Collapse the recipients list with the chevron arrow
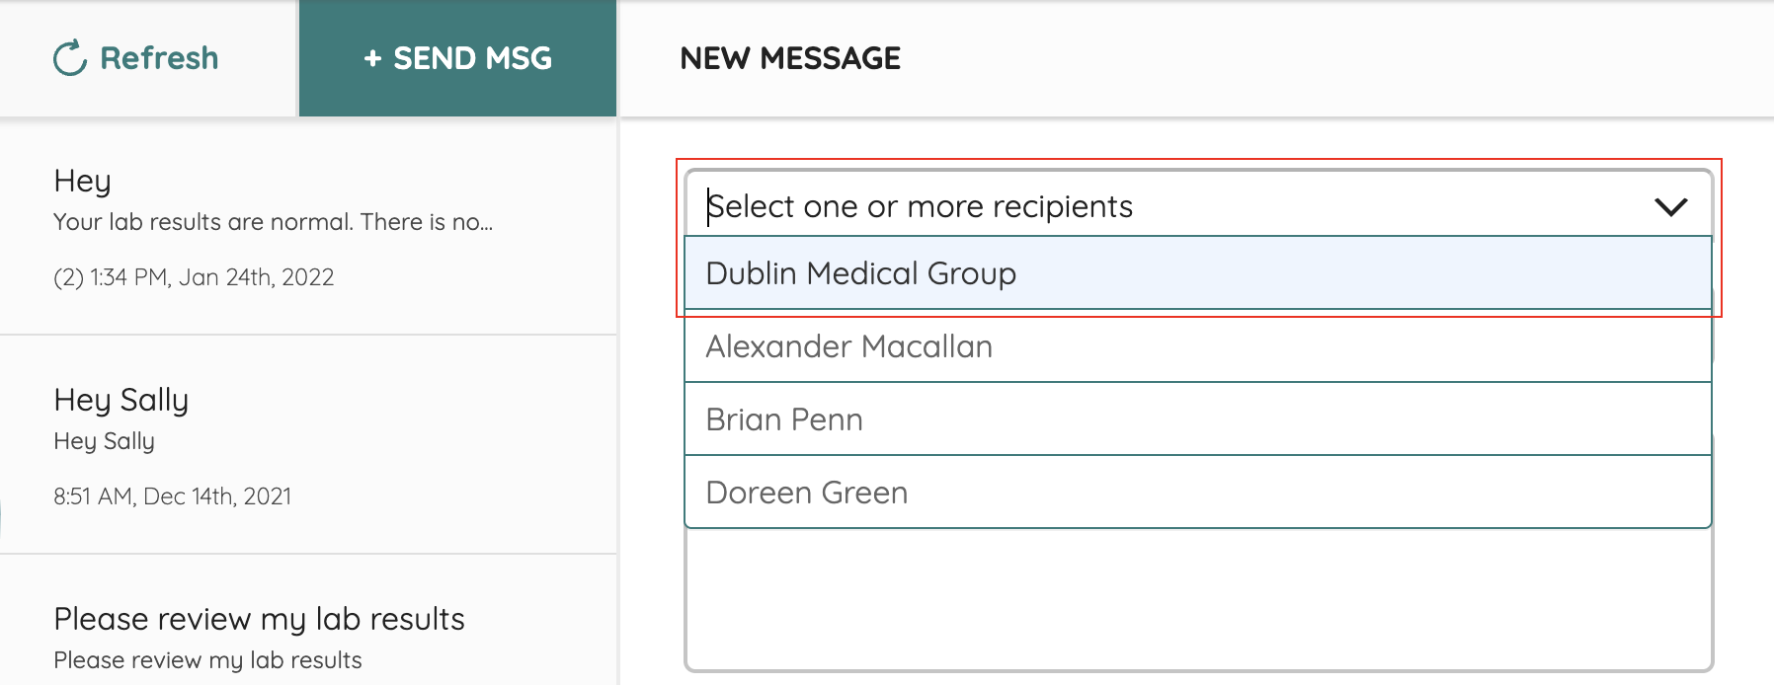 point(1670,207)
